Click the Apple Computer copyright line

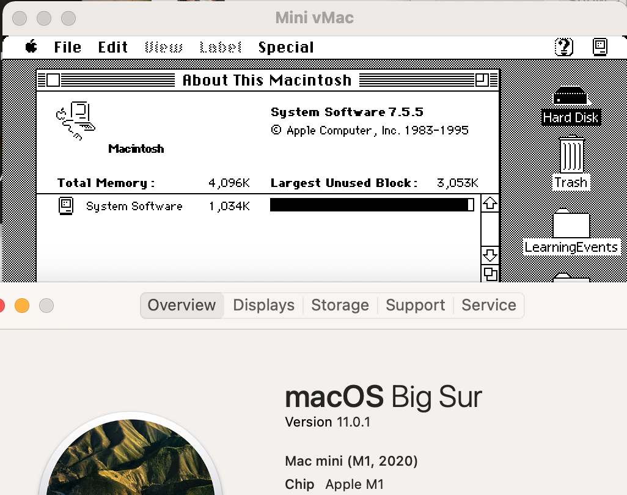tap(370, 130)
